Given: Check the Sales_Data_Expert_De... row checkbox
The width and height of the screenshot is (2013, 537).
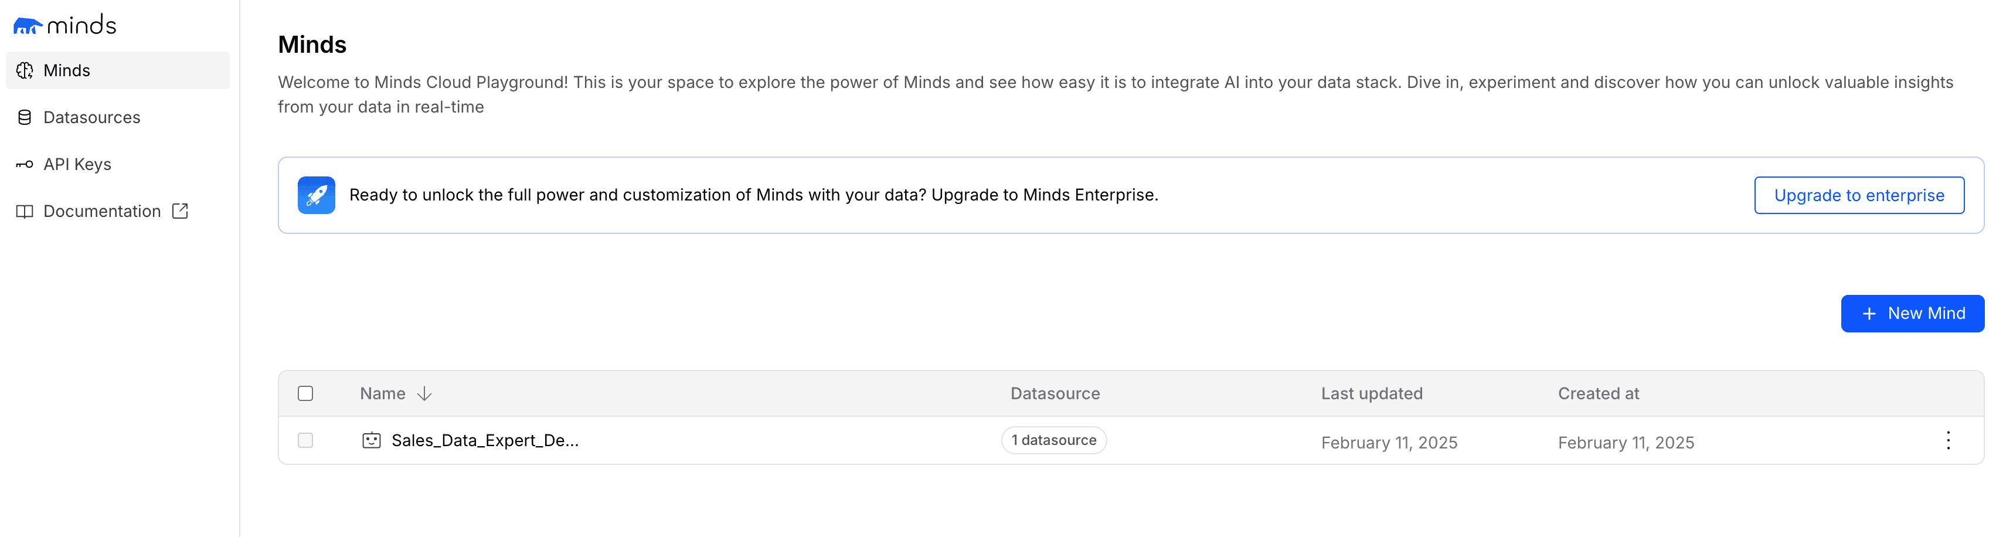Looking at the screenshot, I should (305, 441).
